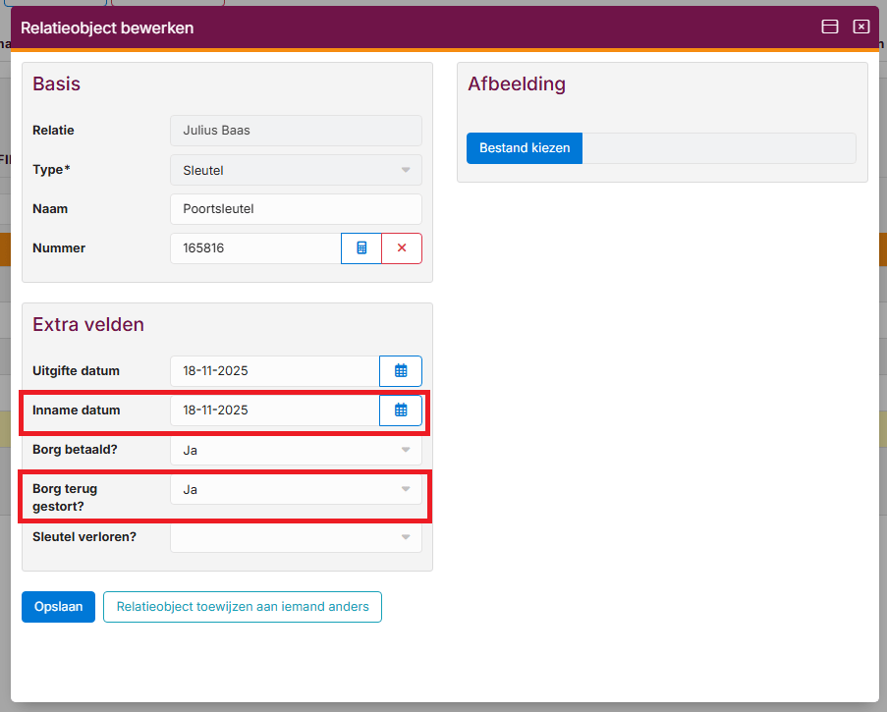The height and width of the screenshot is (712, 887).
Task: Click Relatieobject toewijzen aan iemand anders
Action: tap(243, 607)
